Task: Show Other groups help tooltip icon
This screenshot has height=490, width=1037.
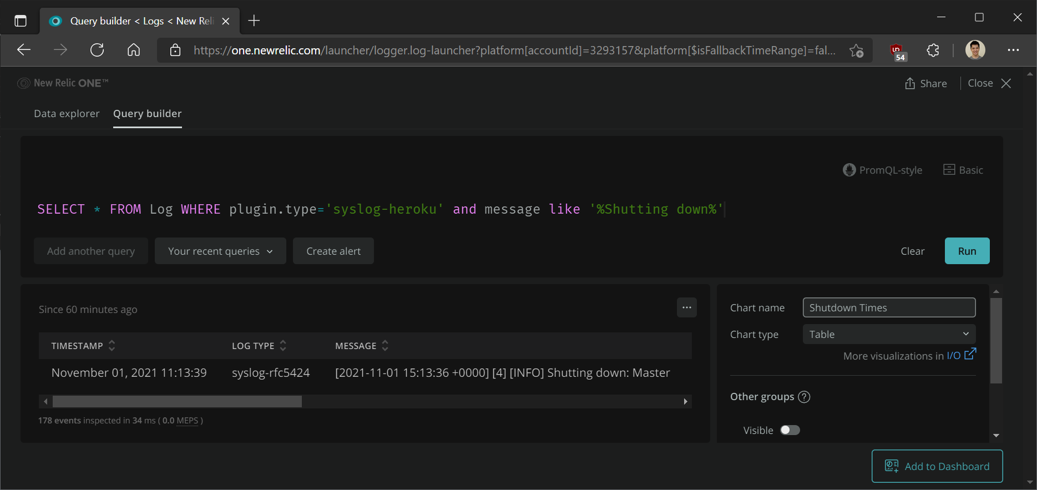Action: tap(804, 397)
